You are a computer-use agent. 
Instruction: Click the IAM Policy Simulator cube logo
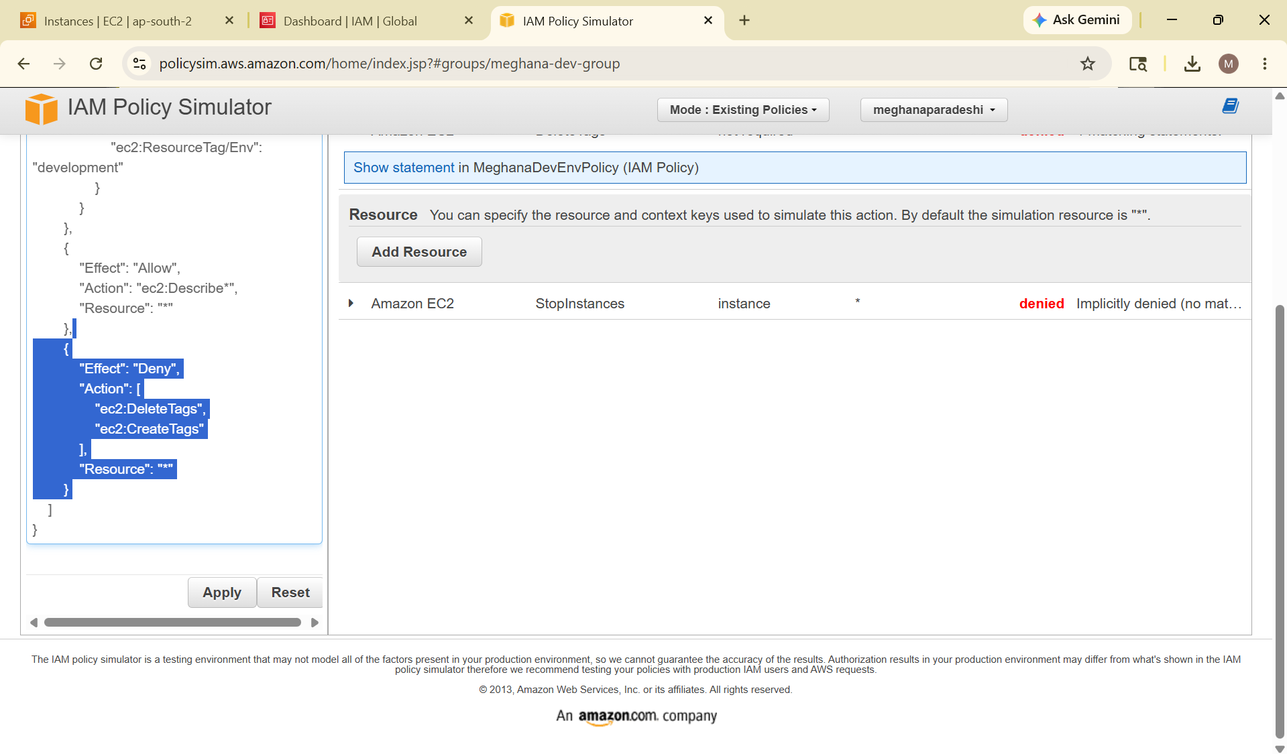[x=41, y=109]
